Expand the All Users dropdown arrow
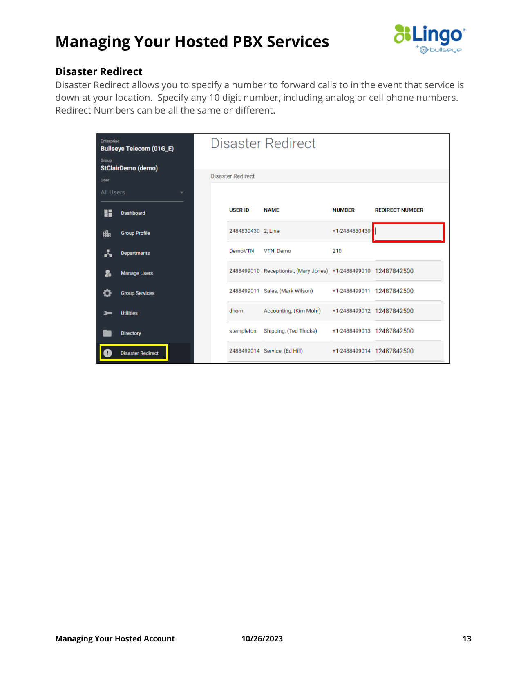 (x=182, y=192)
